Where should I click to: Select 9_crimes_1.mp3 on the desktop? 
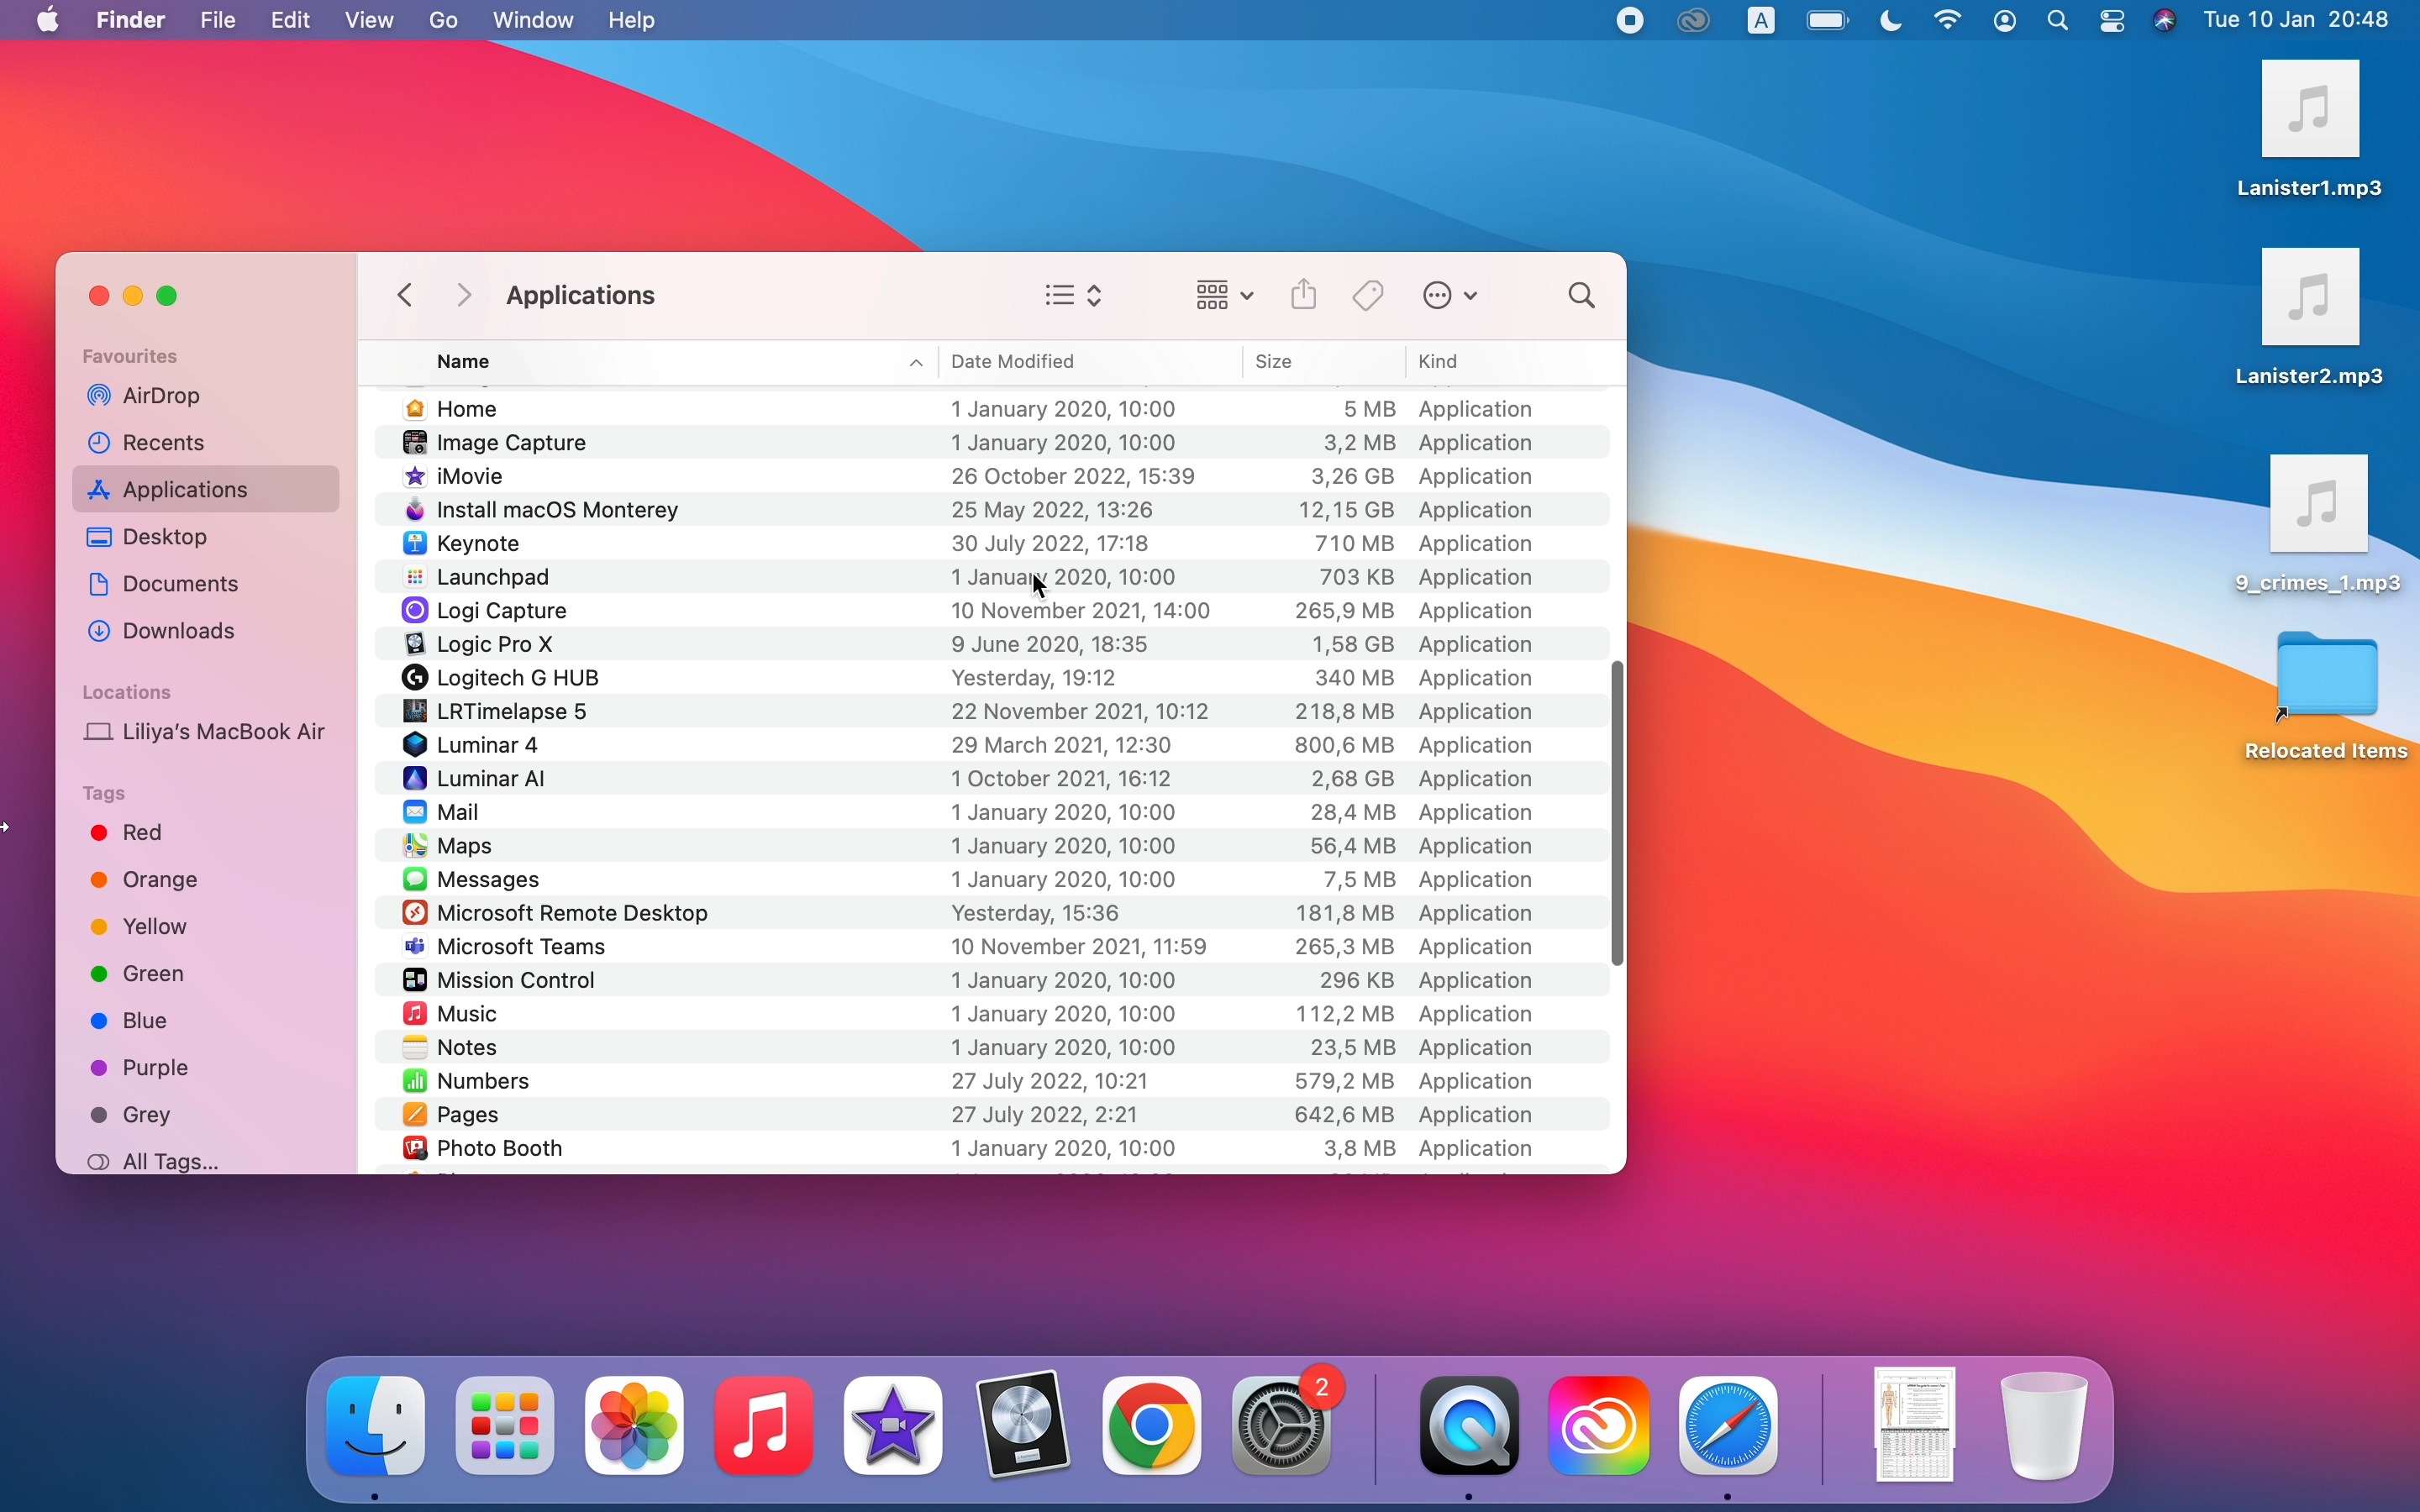click(2319, 525)
